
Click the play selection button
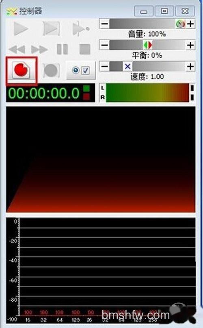coord(51,28)
